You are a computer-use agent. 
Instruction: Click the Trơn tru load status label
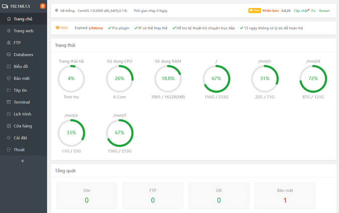click(71, 97)
